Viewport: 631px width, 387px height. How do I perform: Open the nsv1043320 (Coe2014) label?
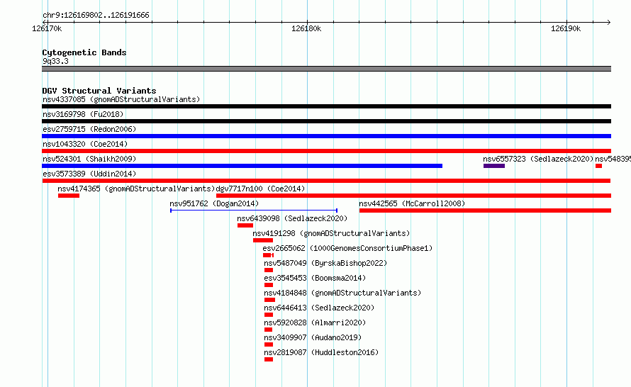pyautogui.click(x=85, y=144)
